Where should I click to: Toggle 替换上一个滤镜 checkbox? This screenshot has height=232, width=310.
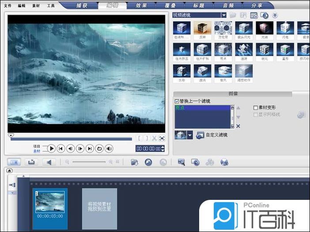(x=177, y=101)
